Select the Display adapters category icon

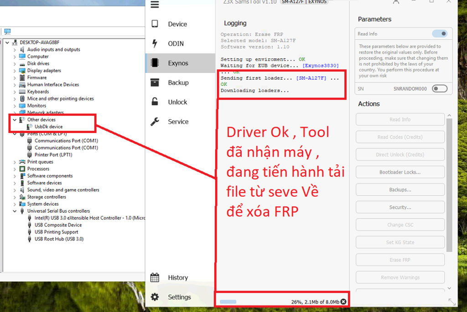pos(22,71)
